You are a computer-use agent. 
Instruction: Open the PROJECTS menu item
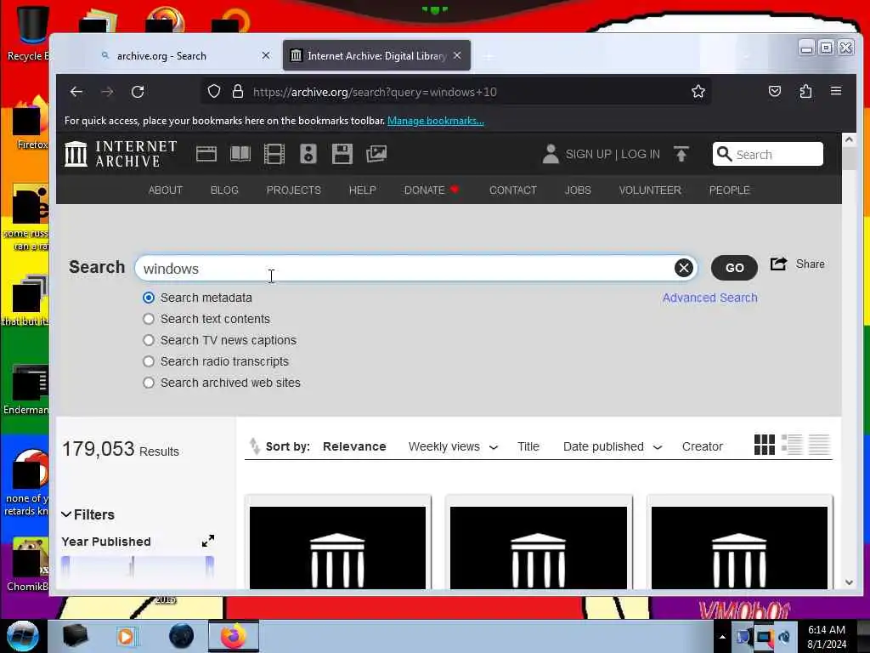[x=293, y=190]
